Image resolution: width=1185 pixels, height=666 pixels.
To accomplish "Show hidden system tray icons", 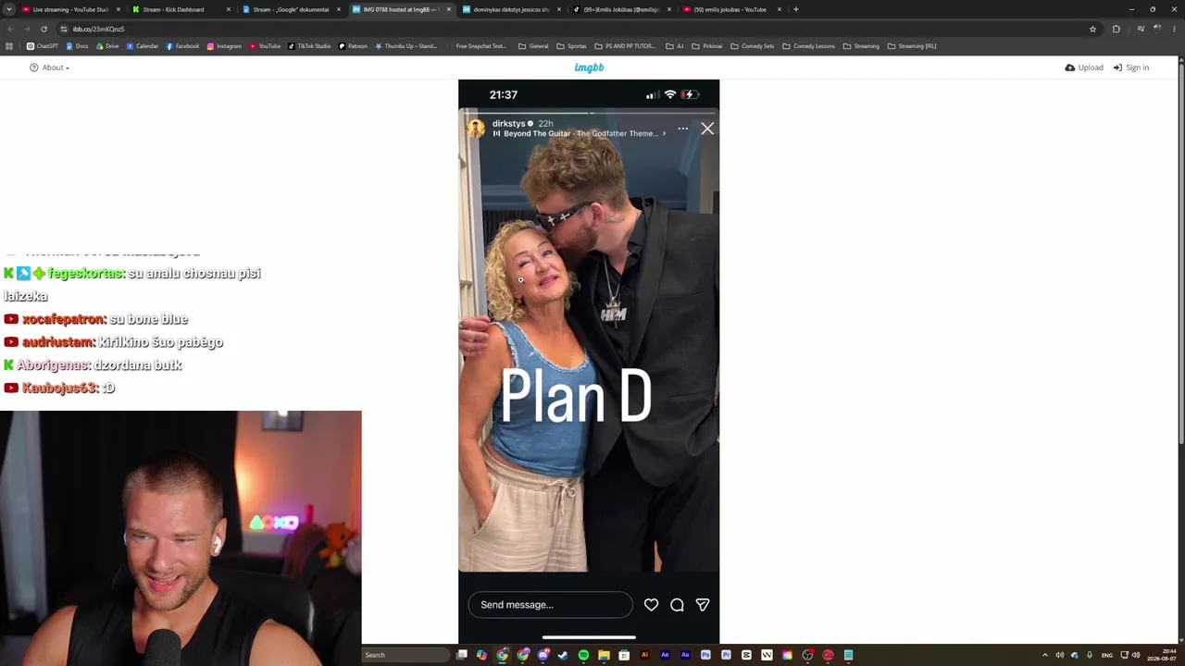I will click(x=1045, y=655).
